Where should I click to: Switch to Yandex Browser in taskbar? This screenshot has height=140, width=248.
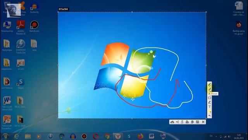(x=118, y=136)
